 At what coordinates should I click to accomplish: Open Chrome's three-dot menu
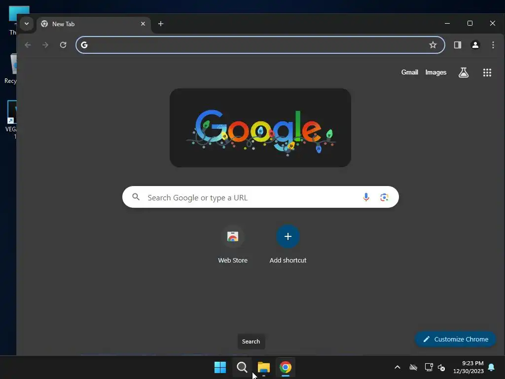click(x=493, y=45)
